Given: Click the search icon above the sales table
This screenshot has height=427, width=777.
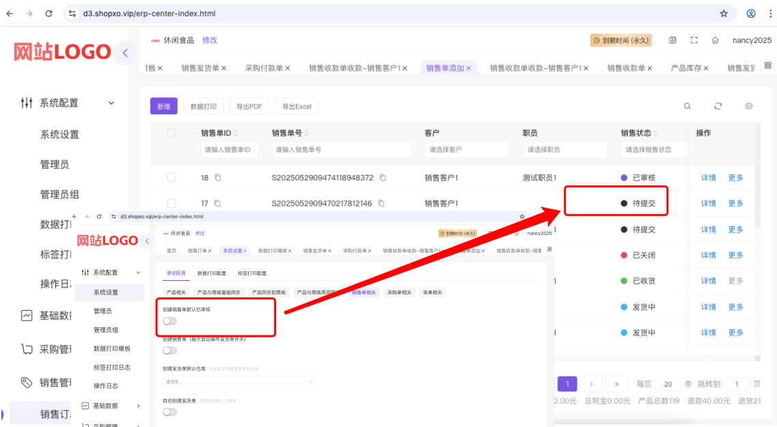Looking at the screenshot, I should click(x=687, y=106).
